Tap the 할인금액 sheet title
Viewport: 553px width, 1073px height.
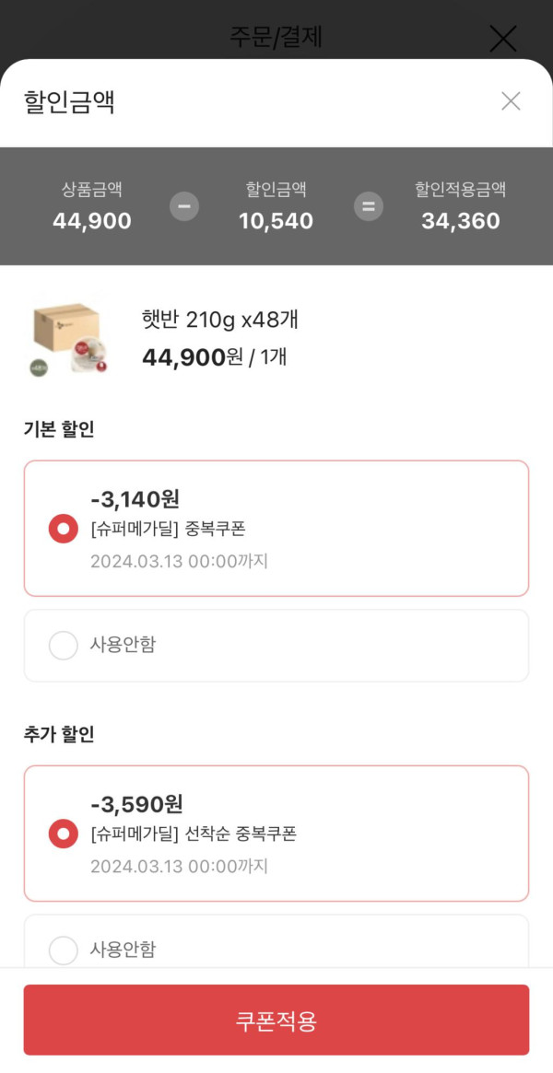(69, 101)
